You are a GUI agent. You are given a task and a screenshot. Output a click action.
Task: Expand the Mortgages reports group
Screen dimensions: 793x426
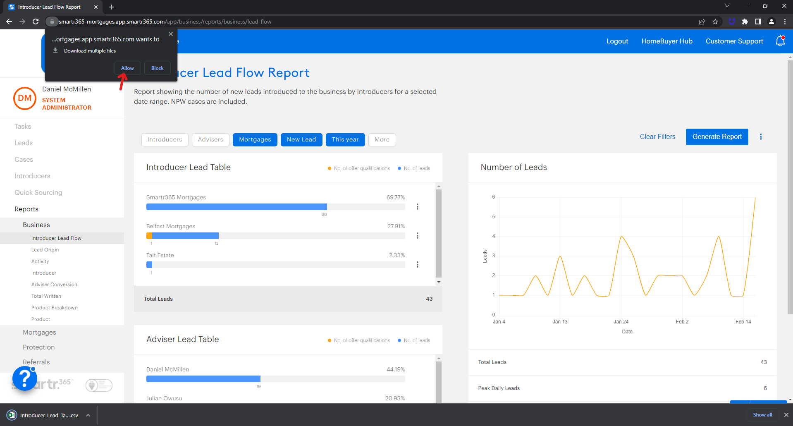39,333
